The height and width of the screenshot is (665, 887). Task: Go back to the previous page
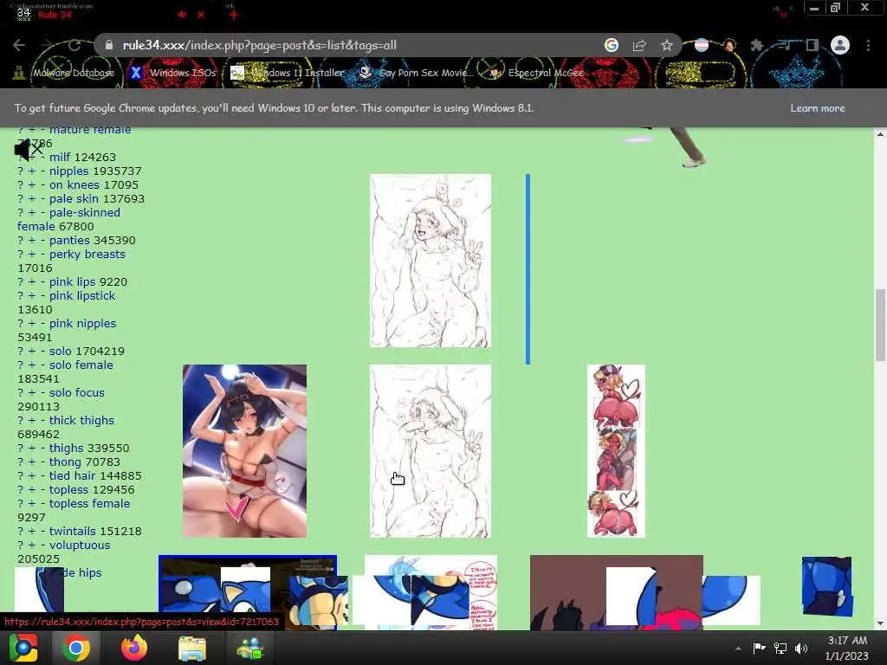pyautogui.click(x=19, y=45)
